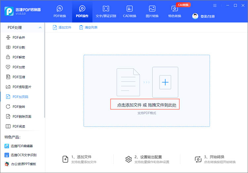Select PDF旋转 rotate icon
The width and height of the screenshot is (248, 173).
(8, 106)
